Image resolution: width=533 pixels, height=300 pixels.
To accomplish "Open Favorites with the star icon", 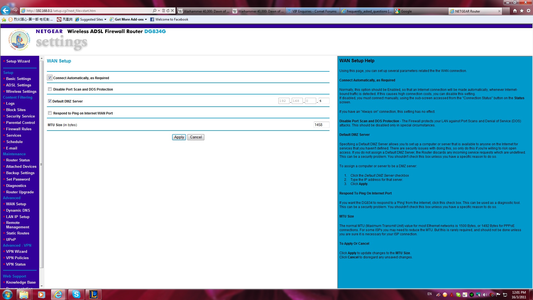I will (522, 11).
